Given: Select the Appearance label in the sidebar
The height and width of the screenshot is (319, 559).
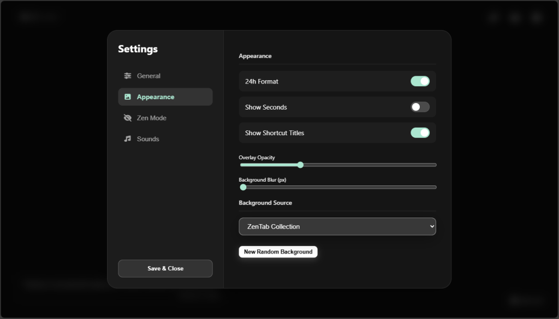Looking at the screenshot, I should tap(156, 97).
